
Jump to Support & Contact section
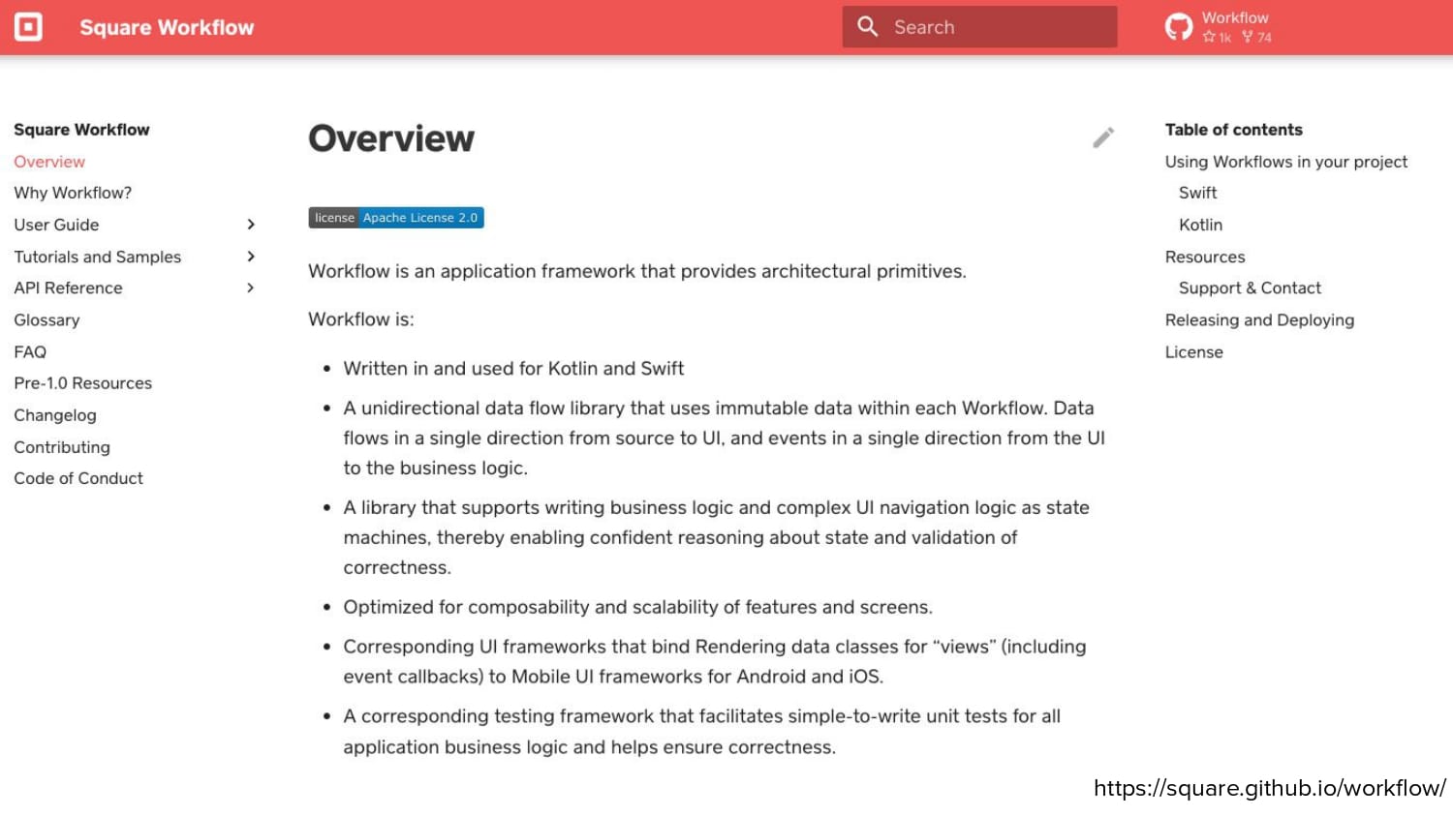(x=1250, y=287)
